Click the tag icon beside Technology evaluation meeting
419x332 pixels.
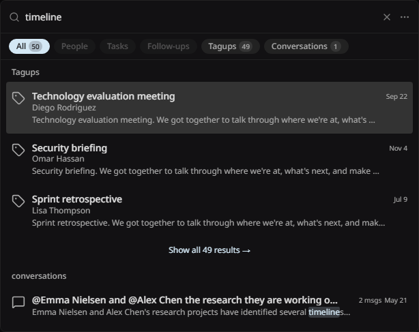pyautogui.click(x=18, y=98)
